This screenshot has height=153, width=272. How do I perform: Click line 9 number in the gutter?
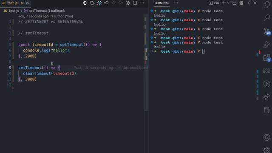pyautogui.click(x=10, y=68)
